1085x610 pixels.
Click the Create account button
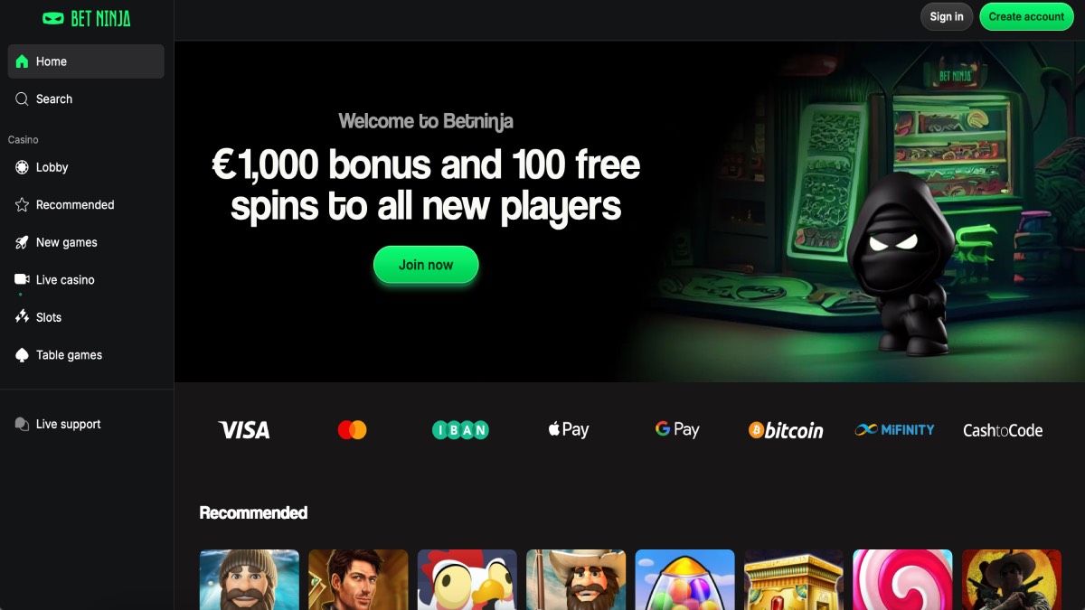click(1026, 16)
